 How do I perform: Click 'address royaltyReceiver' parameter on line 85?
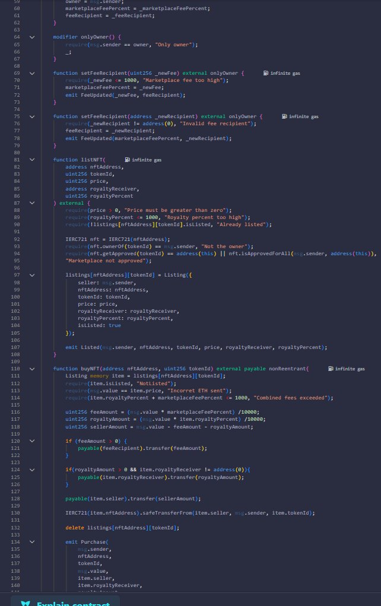point(101,189)
